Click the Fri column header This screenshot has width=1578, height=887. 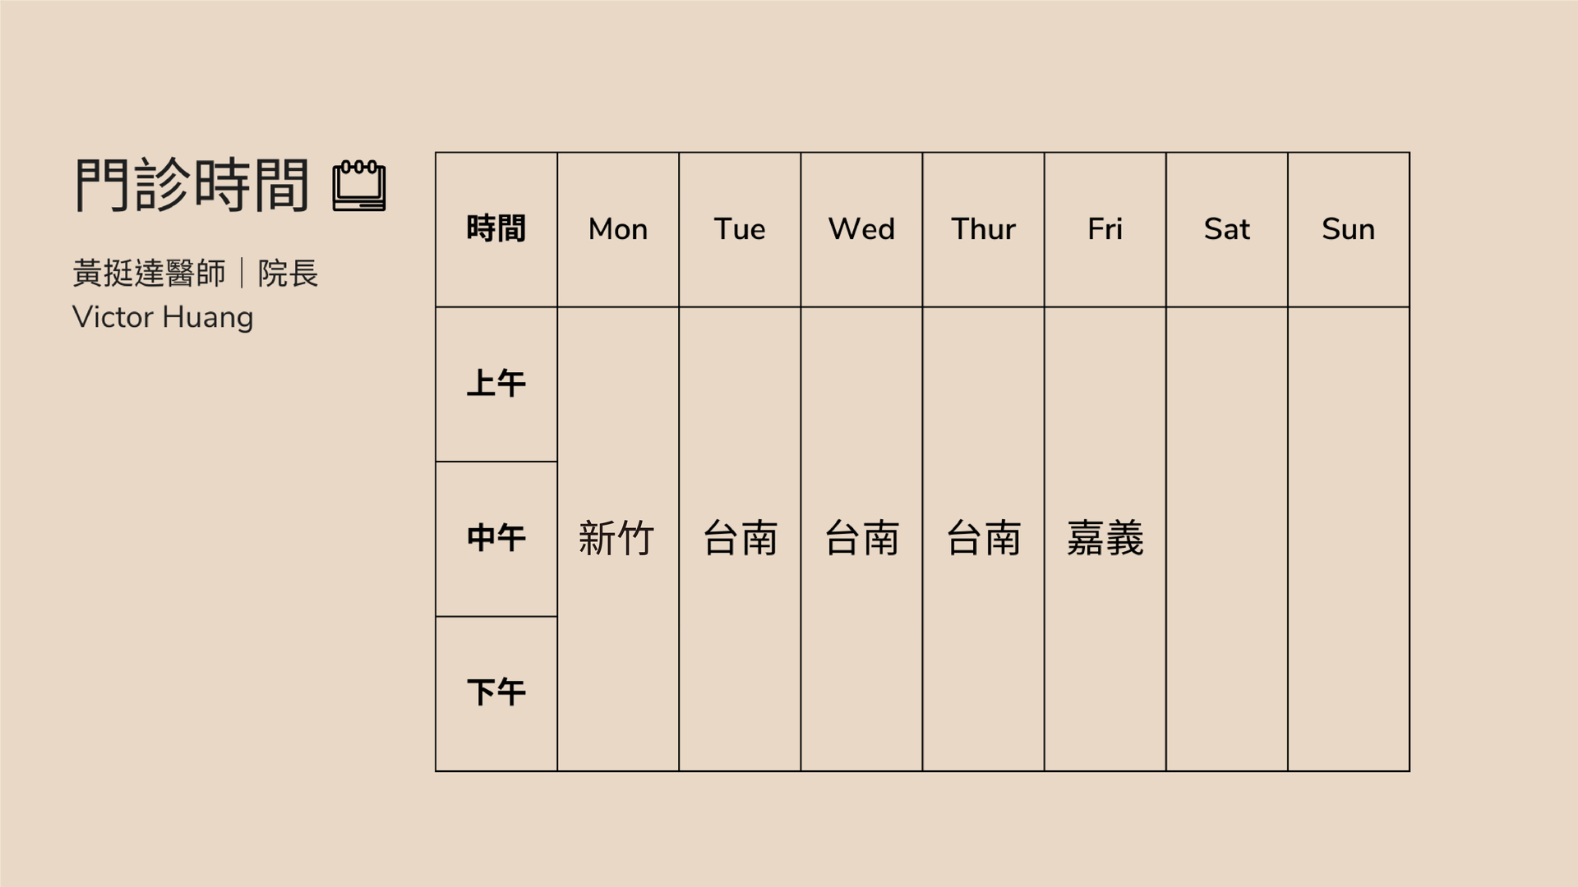click(x=1105, y=228)
